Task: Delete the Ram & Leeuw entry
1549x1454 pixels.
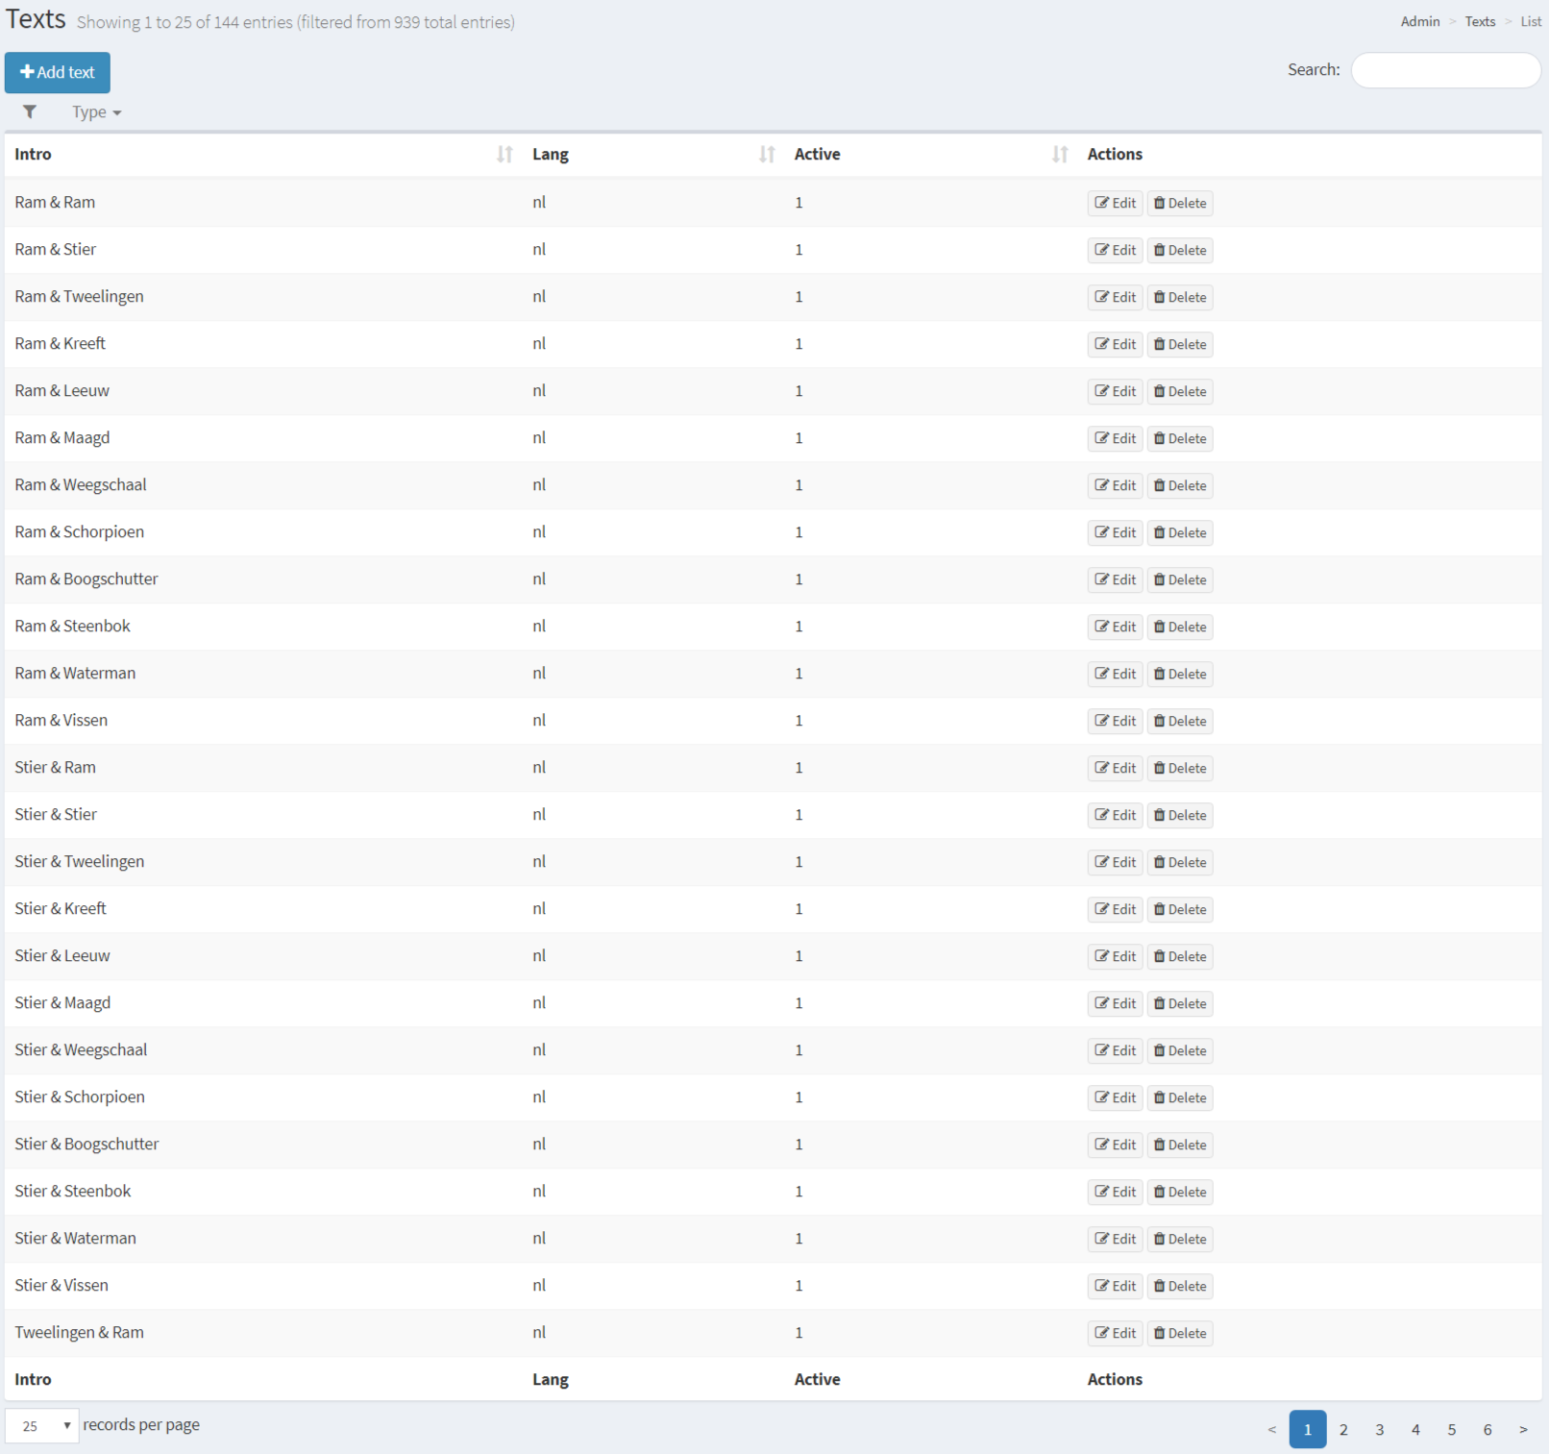Action: coord(1179,392)
